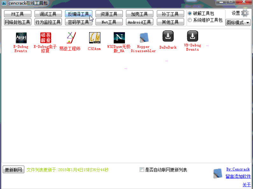Launch Hopper Disassembler icon
Image resolution: width=253 pixels, height=189 pixels.
144,38
